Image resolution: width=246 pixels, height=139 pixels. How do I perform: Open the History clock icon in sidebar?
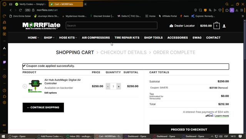(x=4, y=90)
